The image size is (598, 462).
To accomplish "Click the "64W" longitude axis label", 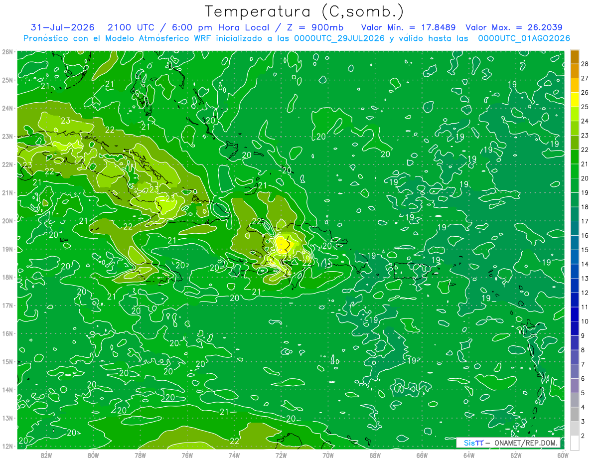I will click(469, 455).
